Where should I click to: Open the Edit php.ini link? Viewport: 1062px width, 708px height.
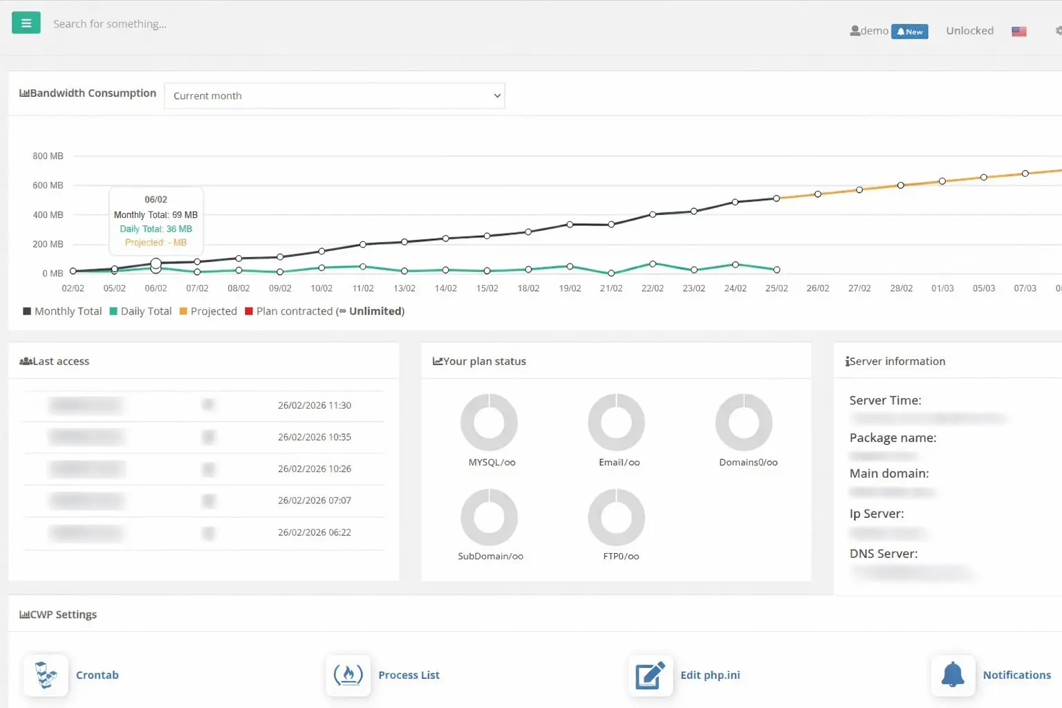coord(710,675)
